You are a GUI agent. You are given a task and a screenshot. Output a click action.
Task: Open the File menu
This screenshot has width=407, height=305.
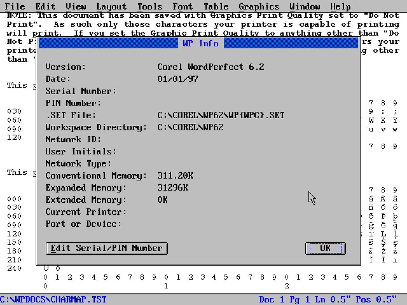click(15, 6)
